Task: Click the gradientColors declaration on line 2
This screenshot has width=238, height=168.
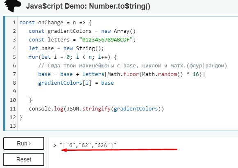Action: [82, 31]
